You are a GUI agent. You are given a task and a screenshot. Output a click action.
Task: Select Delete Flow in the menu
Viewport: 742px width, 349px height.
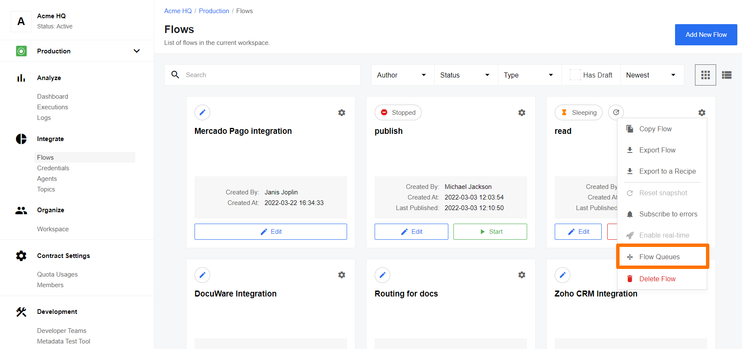pyautogui.click(x=662, y=279)
